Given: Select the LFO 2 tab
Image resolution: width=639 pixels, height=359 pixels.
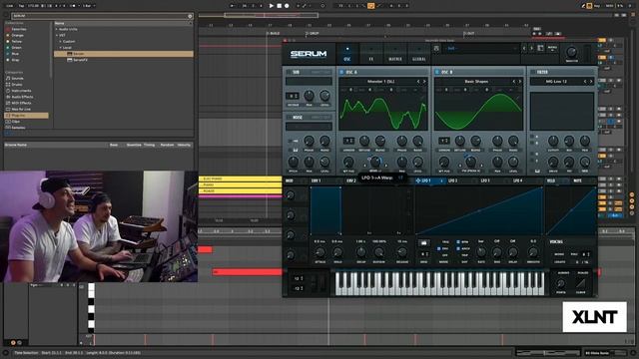Looking at the screenshot, I should (452, 180).
